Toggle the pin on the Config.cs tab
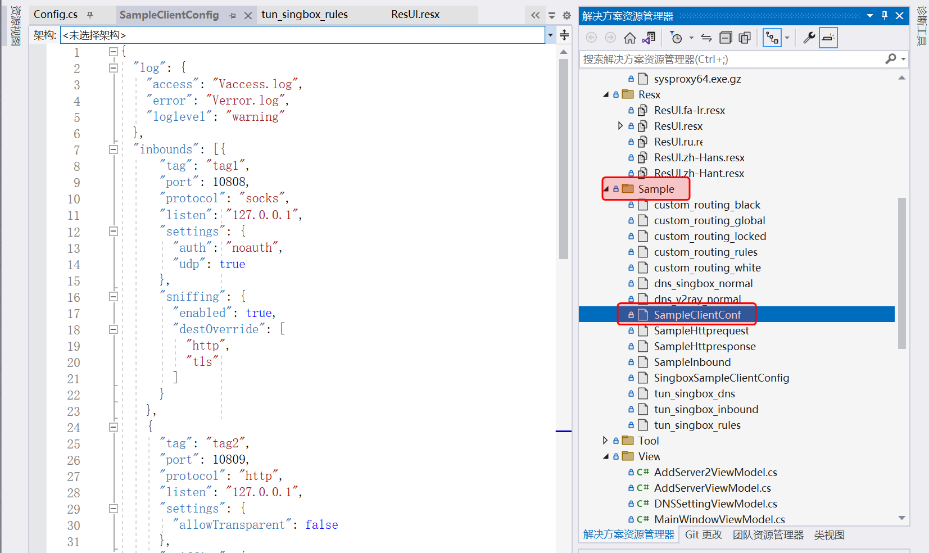The width and height of the screenshot is (929, 553). 90,15
